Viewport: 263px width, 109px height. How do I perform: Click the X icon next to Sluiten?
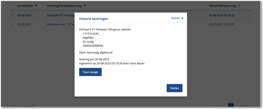click(x=182, y=18)
